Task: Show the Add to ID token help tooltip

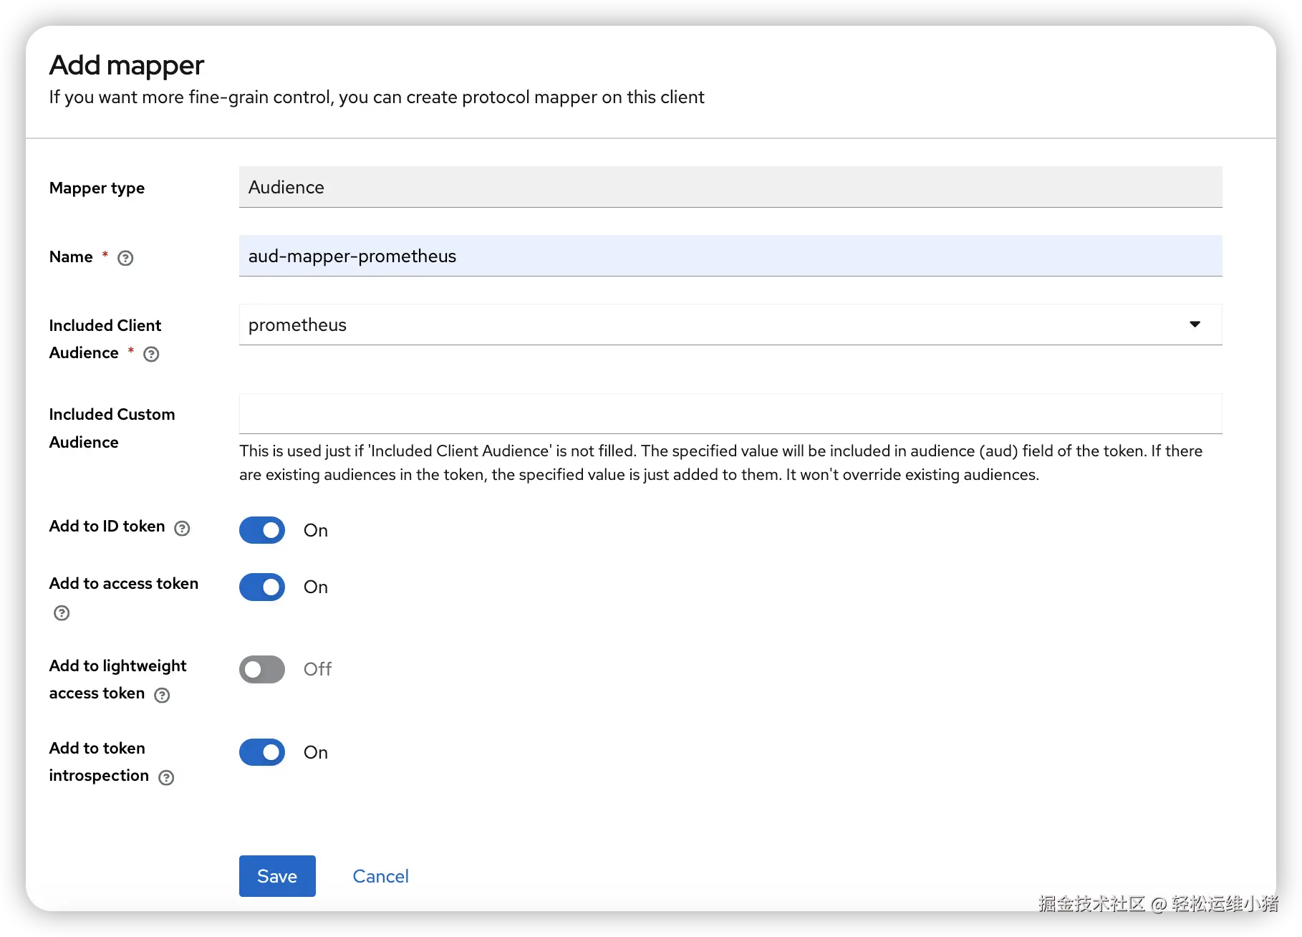Action: pos(183,529)
